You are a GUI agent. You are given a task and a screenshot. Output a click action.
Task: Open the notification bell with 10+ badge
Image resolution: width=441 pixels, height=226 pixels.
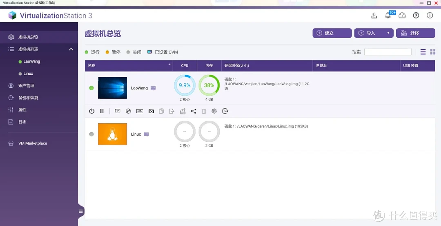point(388,16)
